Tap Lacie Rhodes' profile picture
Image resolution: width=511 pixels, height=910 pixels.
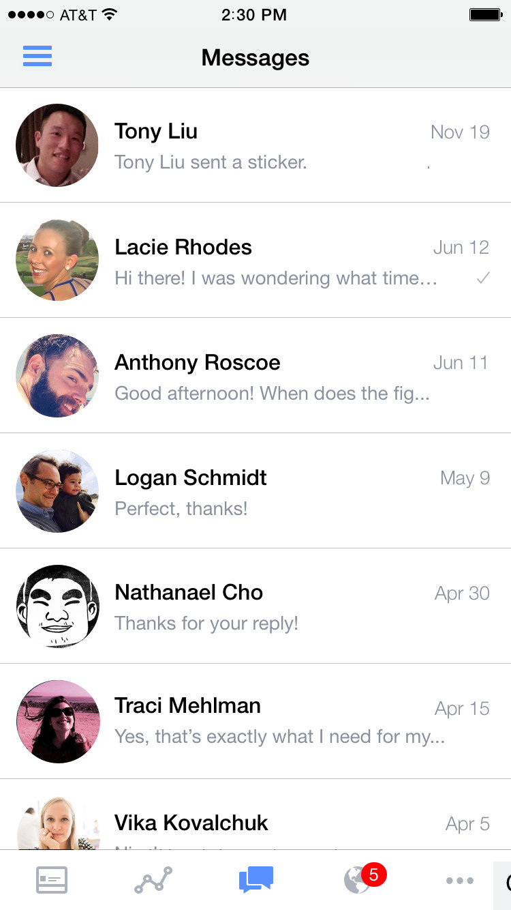[x=57, y=260]
